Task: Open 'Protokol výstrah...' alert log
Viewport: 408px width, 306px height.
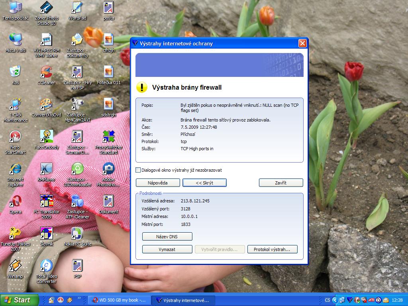Action: click(272, 249)
